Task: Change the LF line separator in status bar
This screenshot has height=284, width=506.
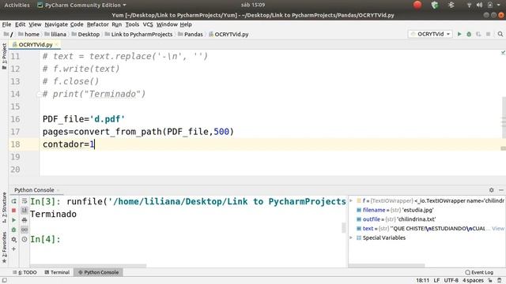Action: click(x=436, y=281)
